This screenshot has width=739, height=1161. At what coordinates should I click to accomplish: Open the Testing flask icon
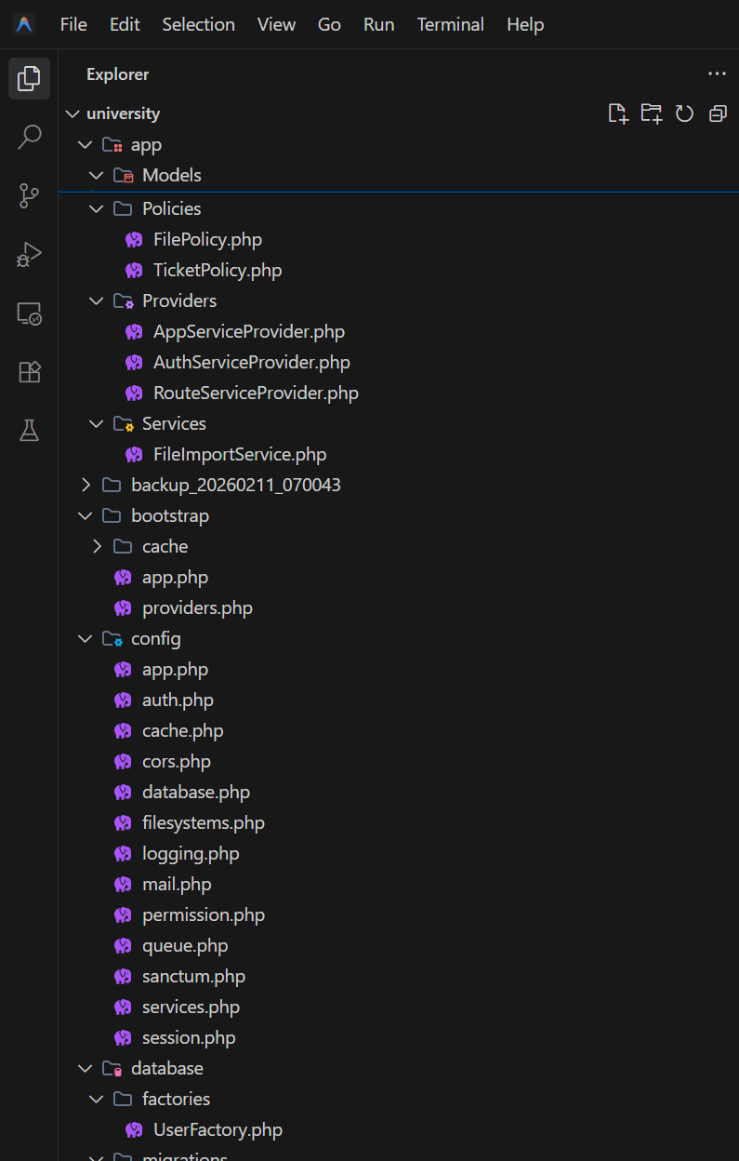(29, 430)
